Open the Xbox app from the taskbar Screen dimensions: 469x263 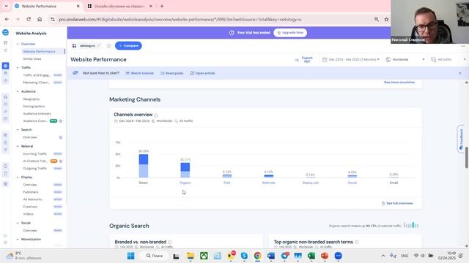pyautogui.click(x=204, y=256)
